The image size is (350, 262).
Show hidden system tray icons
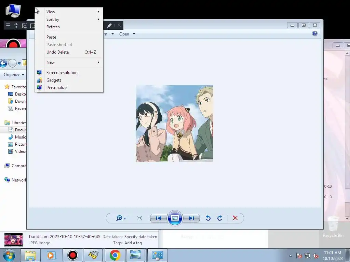pyautogui.click(x=291, y=256)
